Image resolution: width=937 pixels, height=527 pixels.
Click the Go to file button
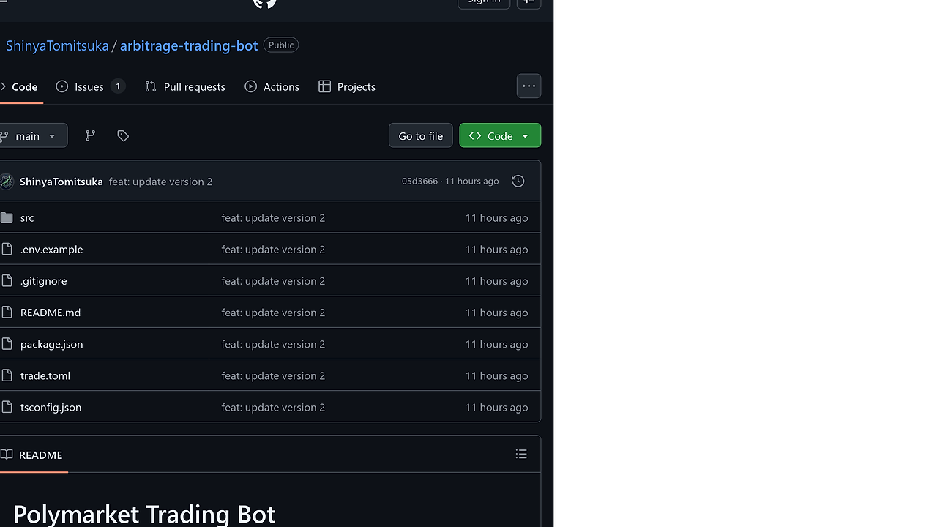[x=420, y=135]
